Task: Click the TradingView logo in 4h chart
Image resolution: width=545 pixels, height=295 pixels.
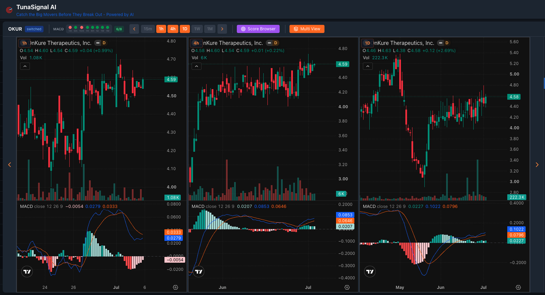Action: tap(198, 272)
